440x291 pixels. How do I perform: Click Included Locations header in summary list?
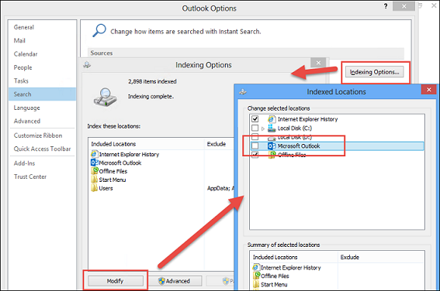275,257
